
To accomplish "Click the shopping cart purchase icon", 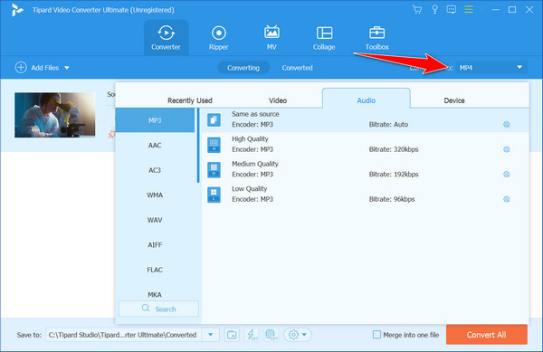I will [417, 9].
